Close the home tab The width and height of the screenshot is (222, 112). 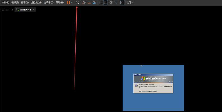click(x=12, y=10)
